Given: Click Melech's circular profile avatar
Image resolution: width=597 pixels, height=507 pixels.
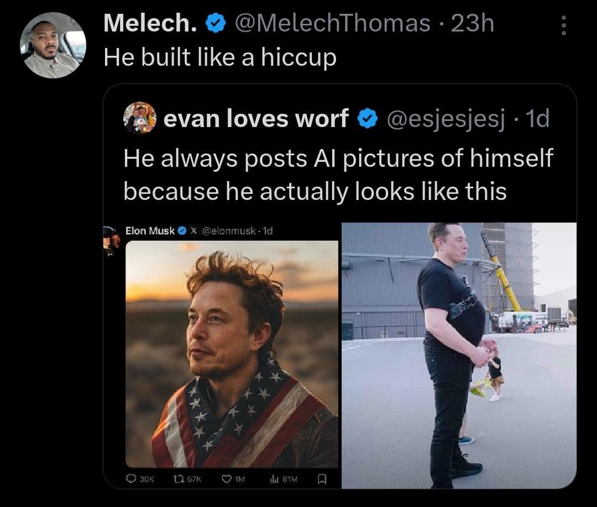Looking at the screenshot, I should [x=53, y=45].
